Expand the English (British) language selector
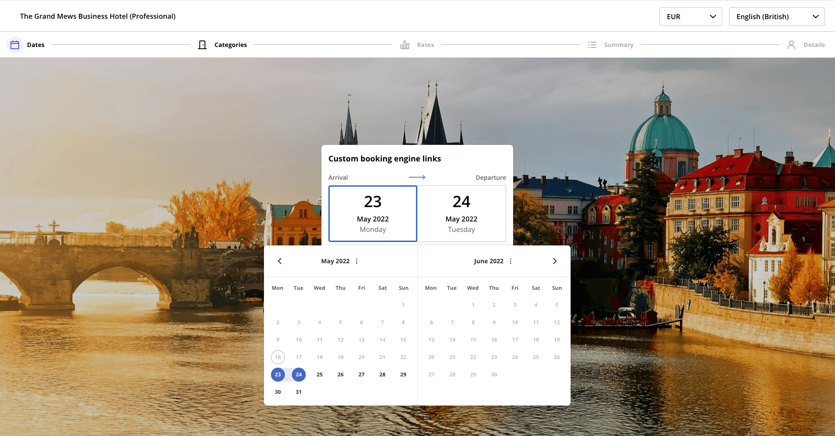Viewport: 835px width, 436px height. click(777, 17)
